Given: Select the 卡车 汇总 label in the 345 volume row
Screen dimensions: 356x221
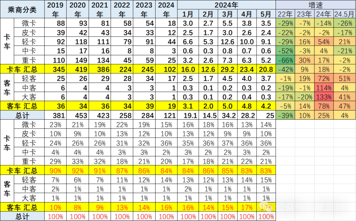Looking at the screenshot, I should (22, 69).
